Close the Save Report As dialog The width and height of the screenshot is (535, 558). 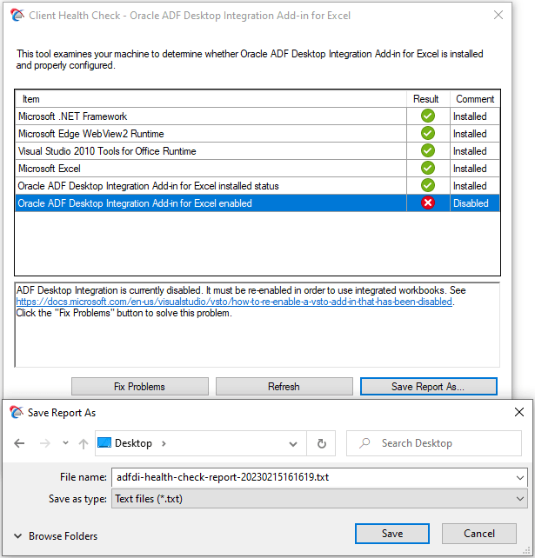(x=519, y=412)
